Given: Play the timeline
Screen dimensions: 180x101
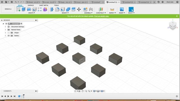Looking at the screenshot, I should point(8,96).
